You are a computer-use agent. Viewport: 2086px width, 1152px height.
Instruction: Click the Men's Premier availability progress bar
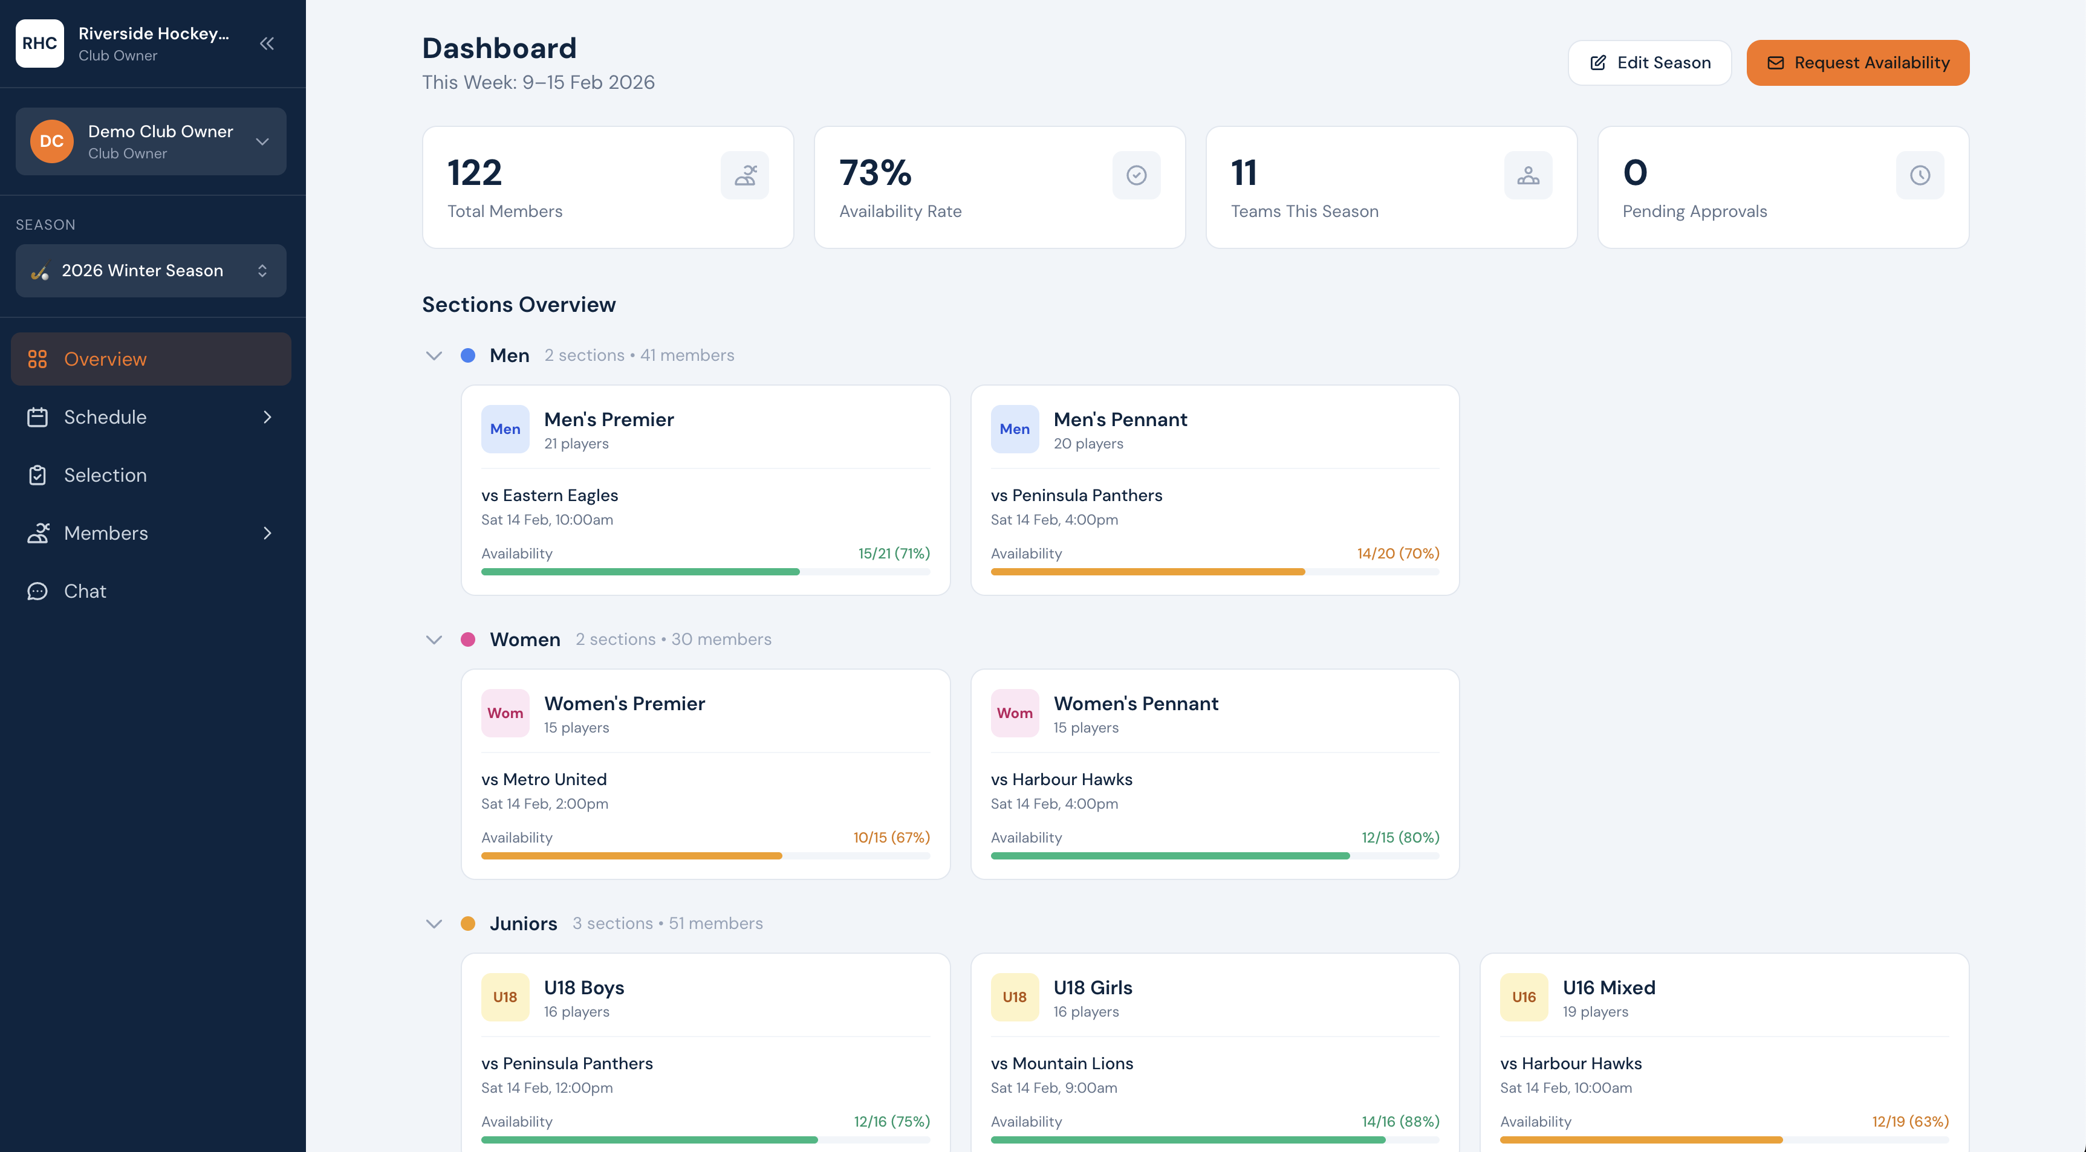(x=706, y=572)
